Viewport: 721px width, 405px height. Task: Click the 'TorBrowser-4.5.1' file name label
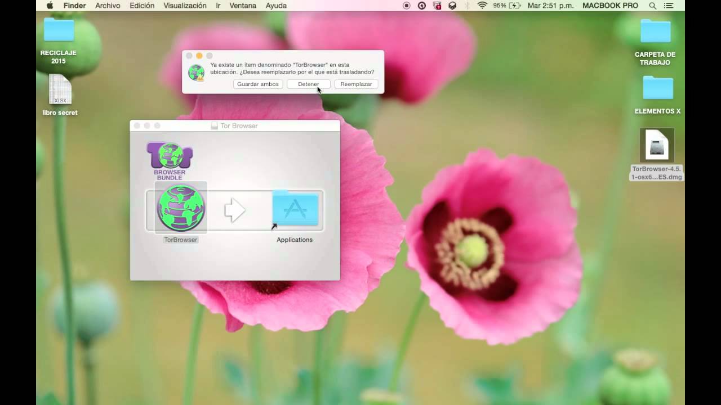[x=657, y=173]
